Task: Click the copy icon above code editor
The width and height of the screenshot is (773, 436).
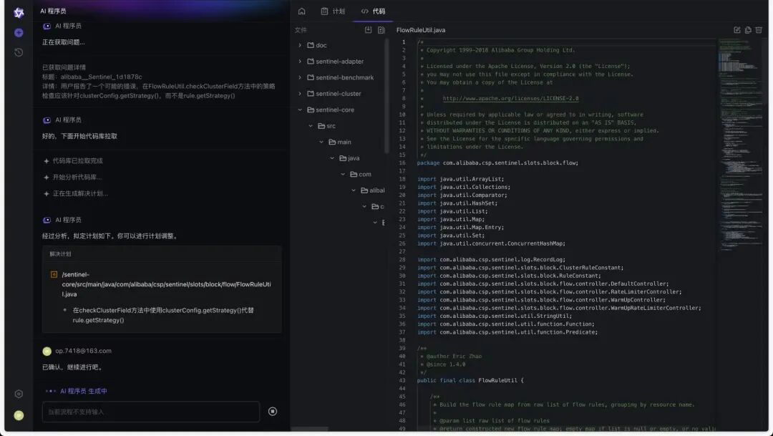Action: coord(748,30)
